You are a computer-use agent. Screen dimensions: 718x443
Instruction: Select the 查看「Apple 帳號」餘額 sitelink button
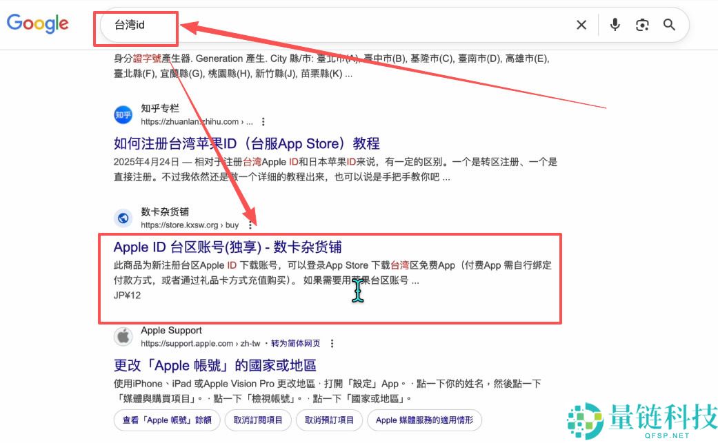(166, 420)
